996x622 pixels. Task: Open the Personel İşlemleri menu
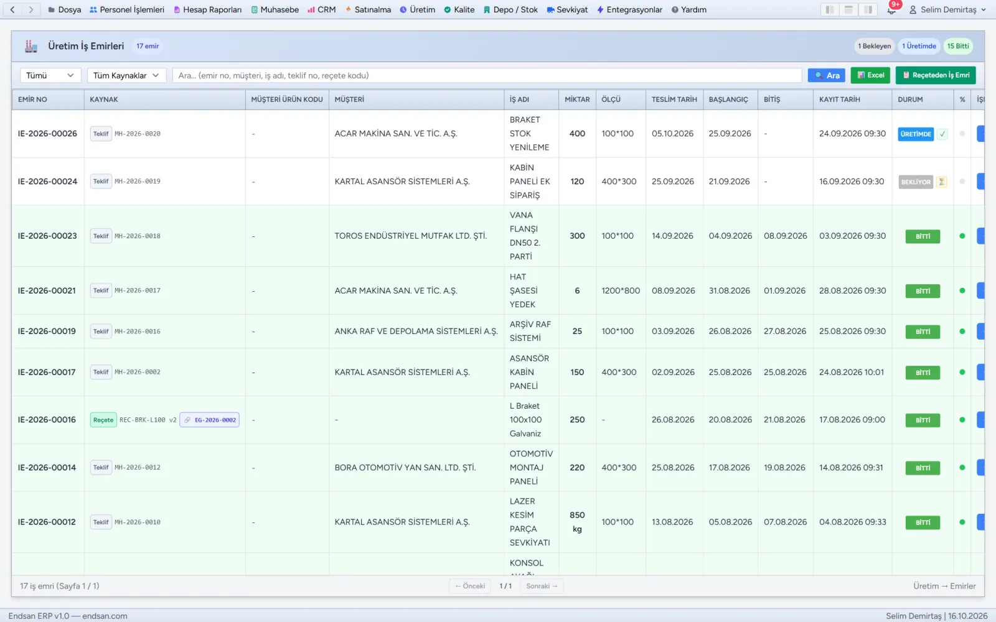(127, 9)
